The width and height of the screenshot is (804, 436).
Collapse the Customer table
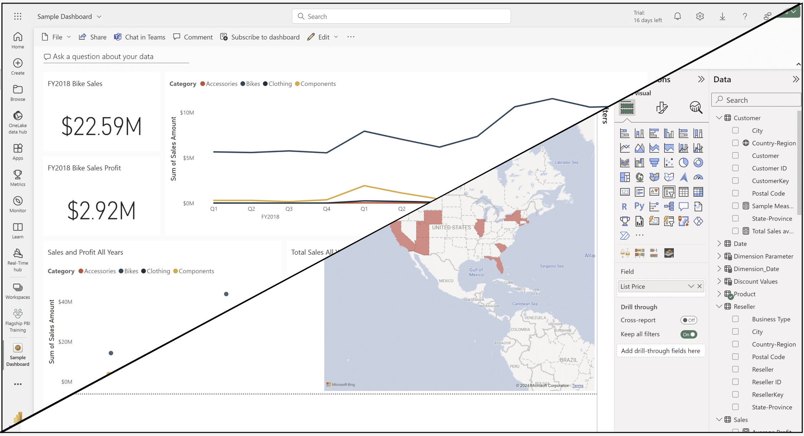coord(719,117)
